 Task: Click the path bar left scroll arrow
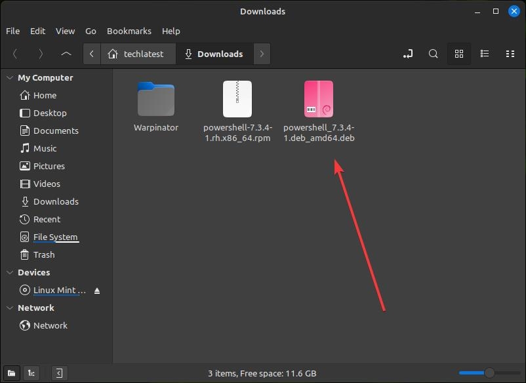92,54
